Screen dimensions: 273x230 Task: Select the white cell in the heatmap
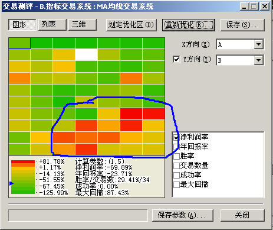pos(86,55)
